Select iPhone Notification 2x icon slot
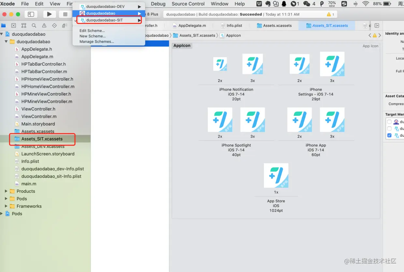This screenshot has width=404, height=272. pos(220,64)
